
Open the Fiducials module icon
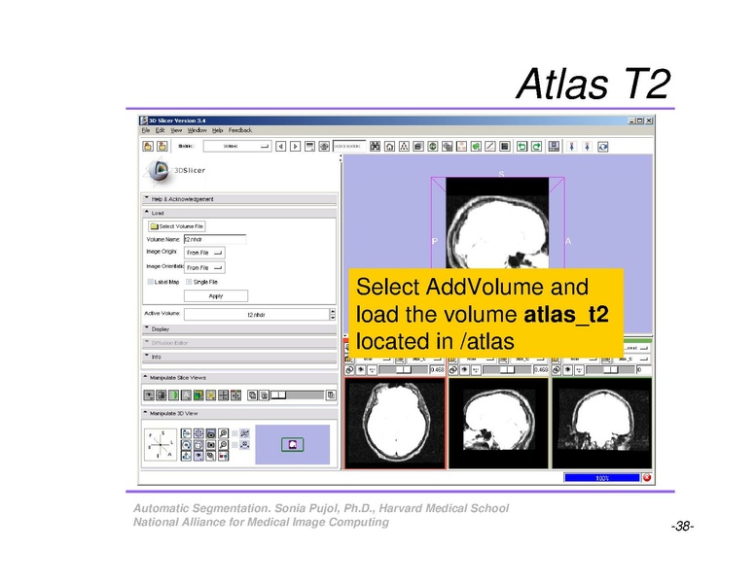pyautogui.click(x=461, y=146)
